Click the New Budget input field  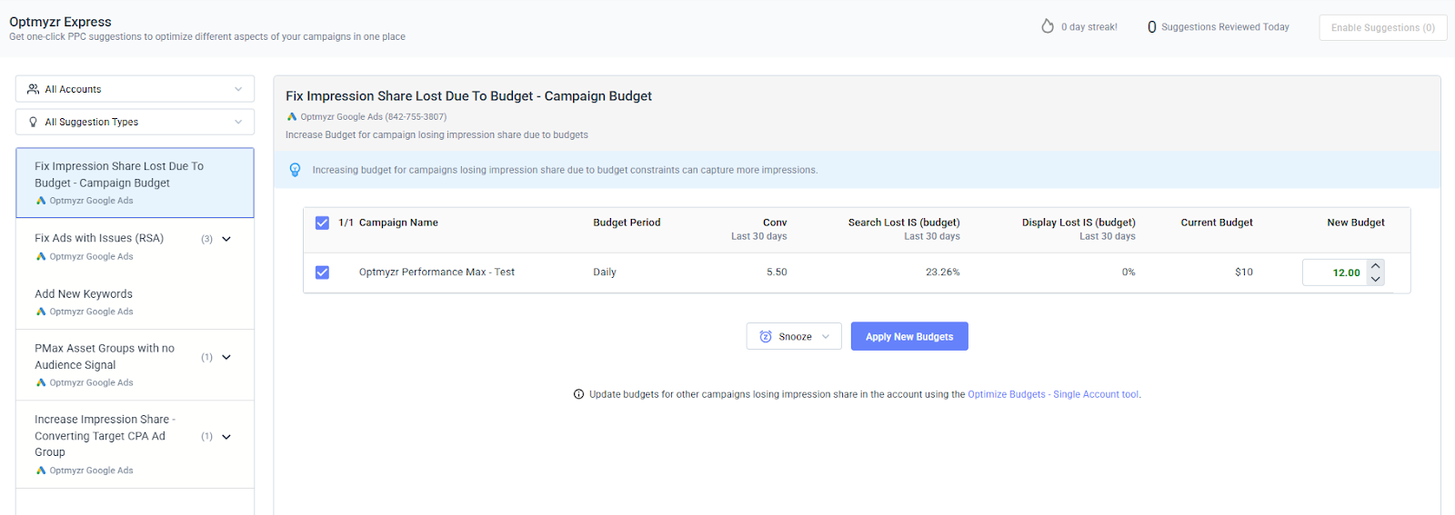(1335, 272)
